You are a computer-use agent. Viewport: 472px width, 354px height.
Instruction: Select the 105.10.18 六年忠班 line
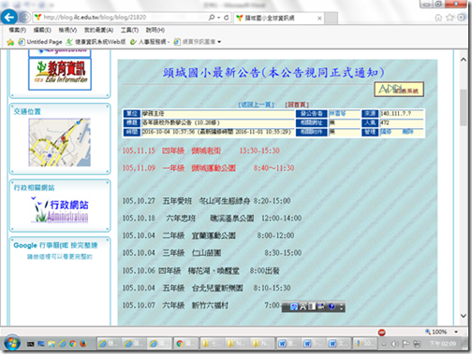[x=212, y=219]
